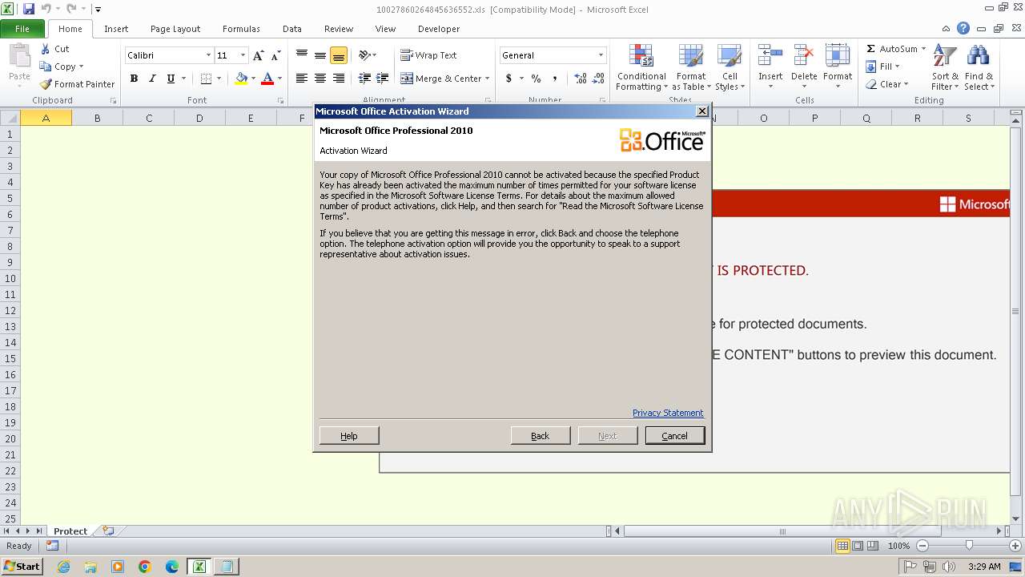
Task: Open the font size dropdown
Action: point(243,55)
